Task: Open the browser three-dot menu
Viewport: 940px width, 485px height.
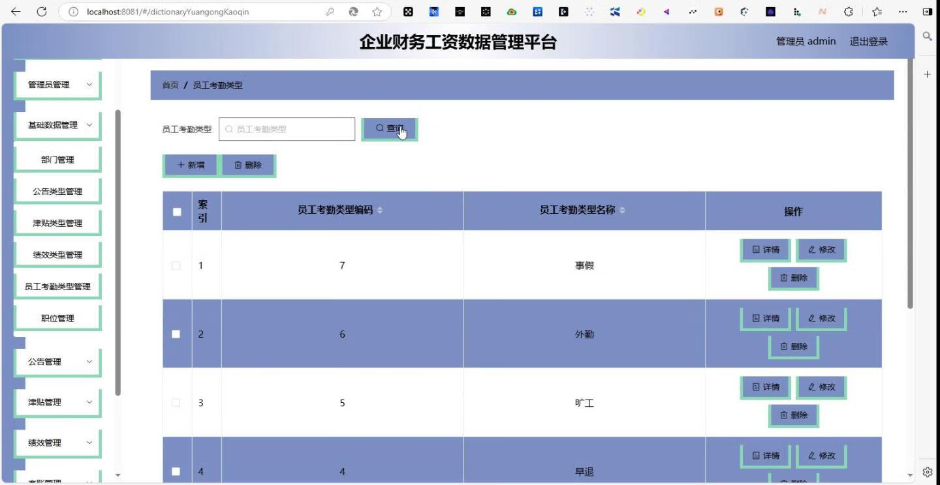Action: (903, 12)
